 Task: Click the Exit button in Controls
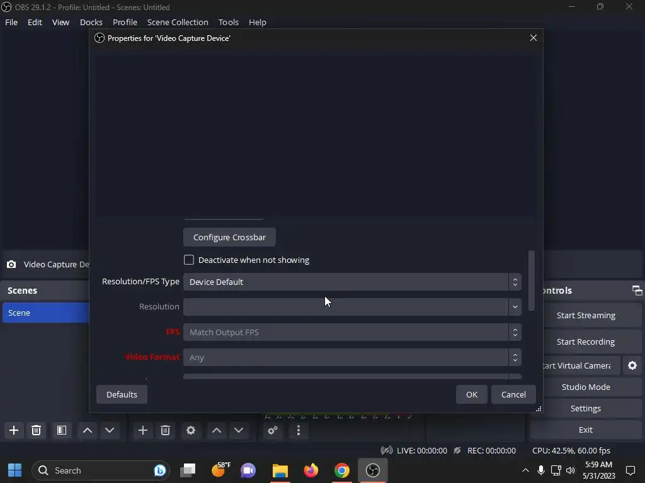(586, 430)
